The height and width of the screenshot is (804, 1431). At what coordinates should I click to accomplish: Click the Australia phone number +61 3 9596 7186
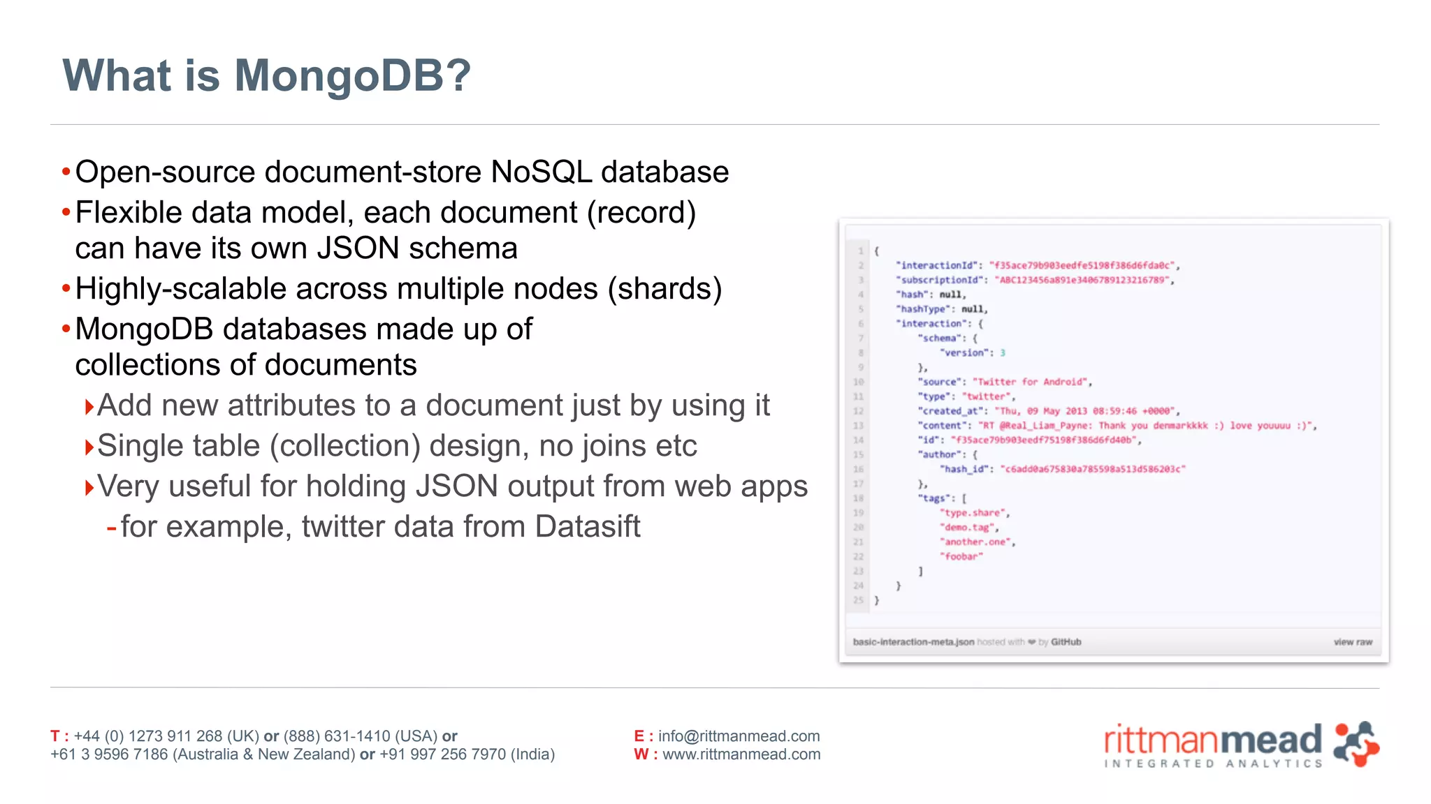pyautogui.click(x=109, y=754)
